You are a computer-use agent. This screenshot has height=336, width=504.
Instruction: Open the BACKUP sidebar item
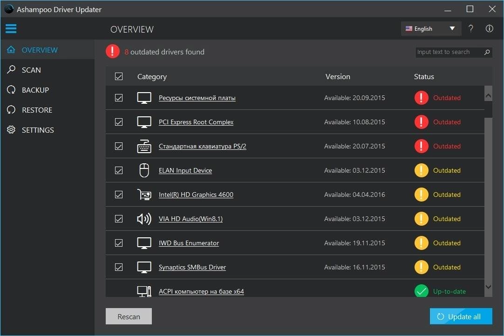(x=47, y=90)
